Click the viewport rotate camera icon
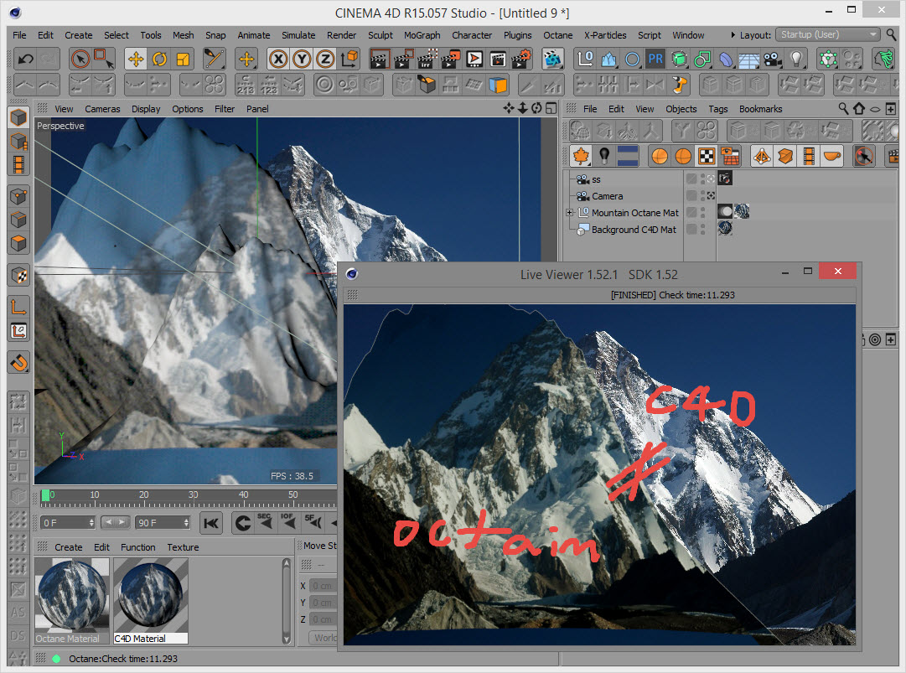Image resolution: width=906 pixels, height=673 pixels. [x=536, y=108]
